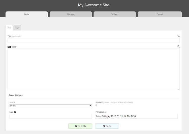189x134 pixels.
Task: Click the Markdown icon beside Body
Action: pyautogui.click(x=9, y=47)
